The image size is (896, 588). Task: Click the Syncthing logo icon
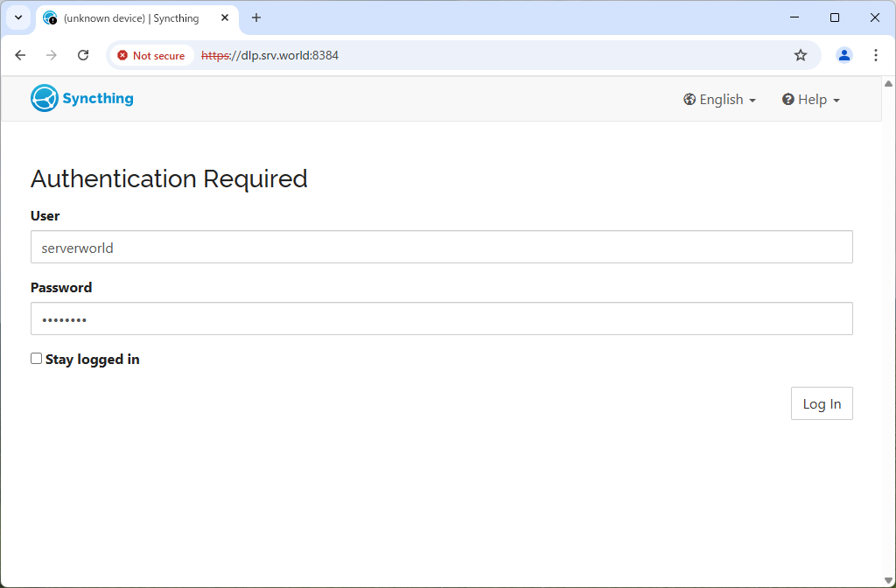(x=44, y=98)
